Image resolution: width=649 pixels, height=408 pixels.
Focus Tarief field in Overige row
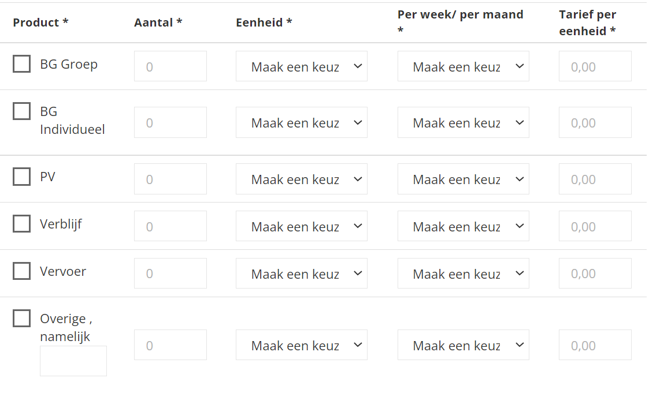(x=595, y=345)
